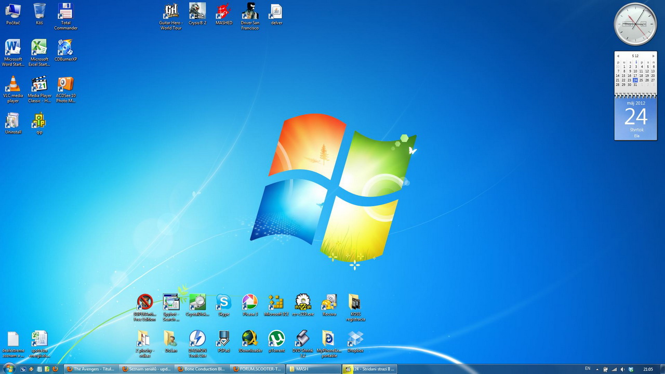Go to next month in calendar gadget
The width and height of the screenshot is (665, 374).
pyautogui.click(x=653, y=56)
